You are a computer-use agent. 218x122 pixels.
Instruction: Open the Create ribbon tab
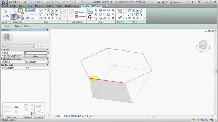pos(13,6)
